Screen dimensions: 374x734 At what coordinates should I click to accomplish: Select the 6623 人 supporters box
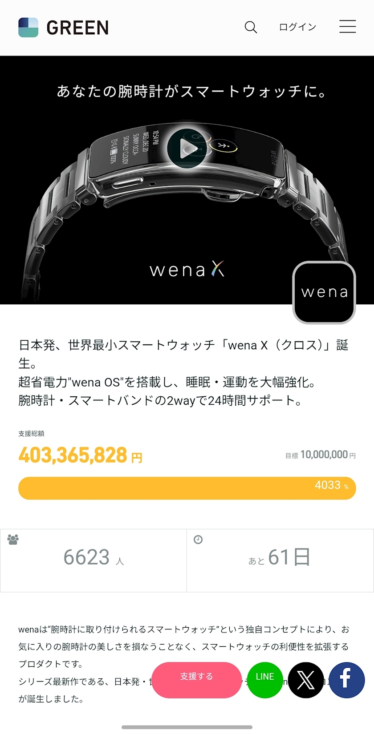tap(93, 561)
